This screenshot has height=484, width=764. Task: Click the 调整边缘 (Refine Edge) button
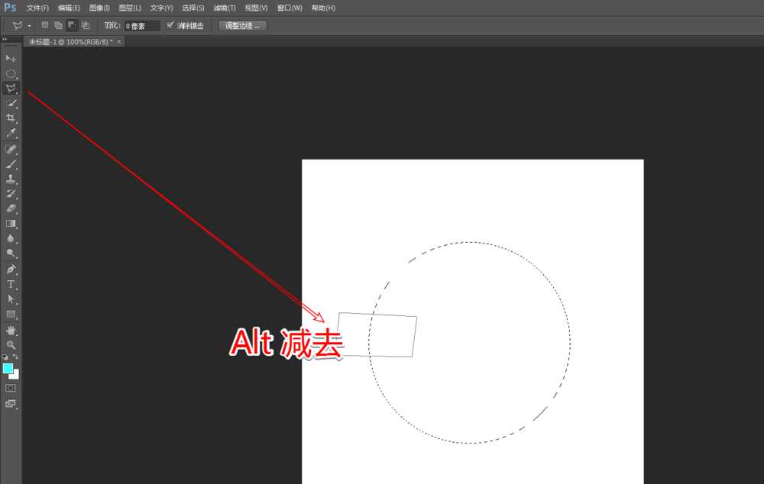(x=241, y=25)
